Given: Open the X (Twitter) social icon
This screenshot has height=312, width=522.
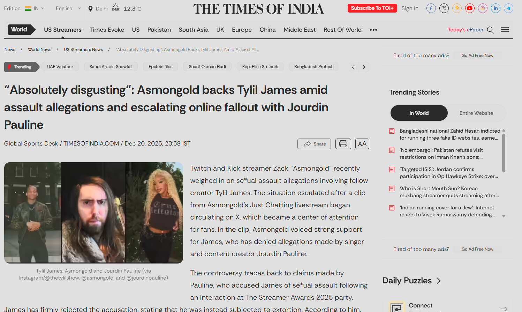Looking at the screenshot, I should coord(444,8).
